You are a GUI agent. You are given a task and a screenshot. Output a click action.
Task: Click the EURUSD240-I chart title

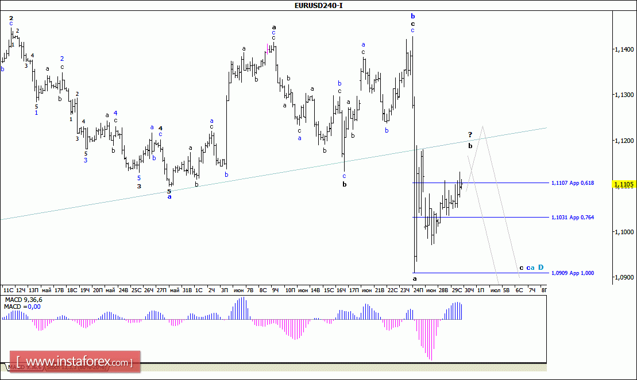coord(318,5)
